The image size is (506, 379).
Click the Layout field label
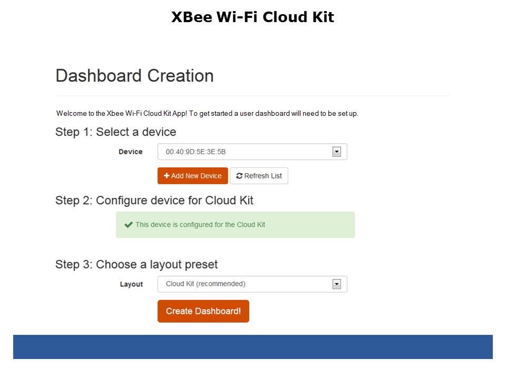pos(131,284)
